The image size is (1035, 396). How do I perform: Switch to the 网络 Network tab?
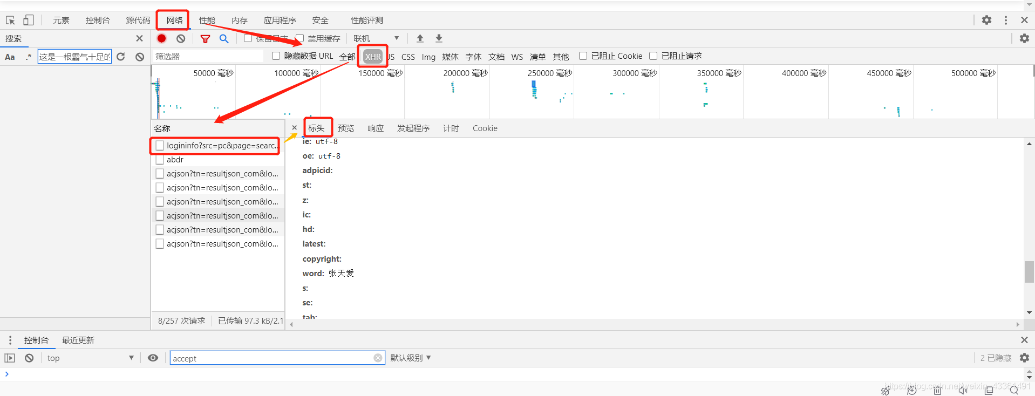tap(174, 20)
